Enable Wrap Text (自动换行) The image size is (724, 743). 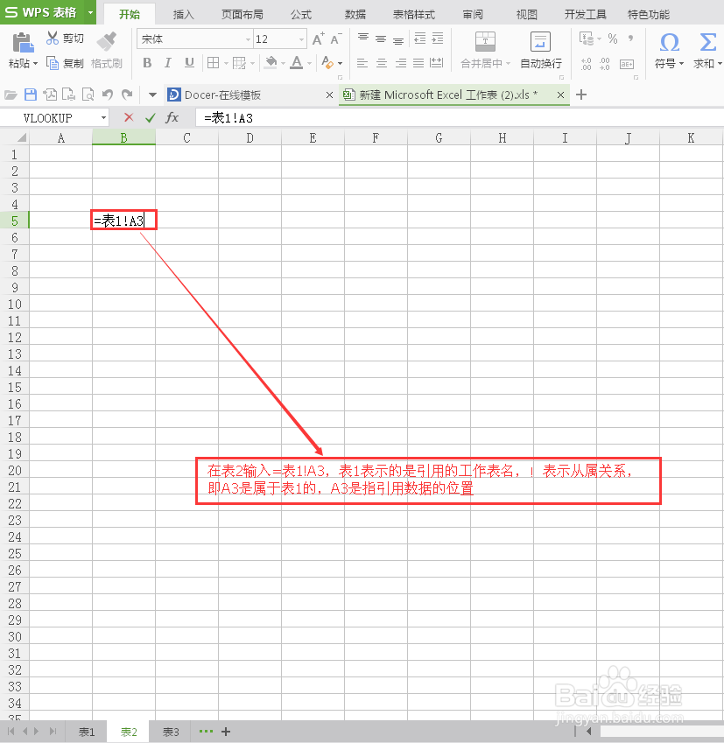pyautogui.click(x=540, y=44)
